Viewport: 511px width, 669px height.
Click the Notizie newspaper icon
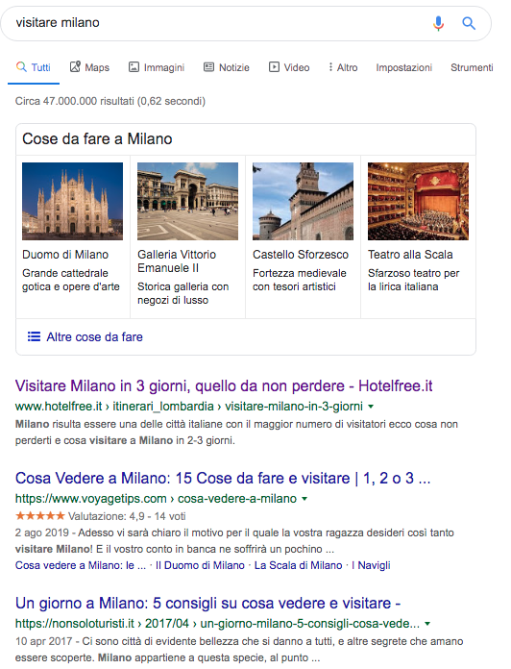coord(208,67)
